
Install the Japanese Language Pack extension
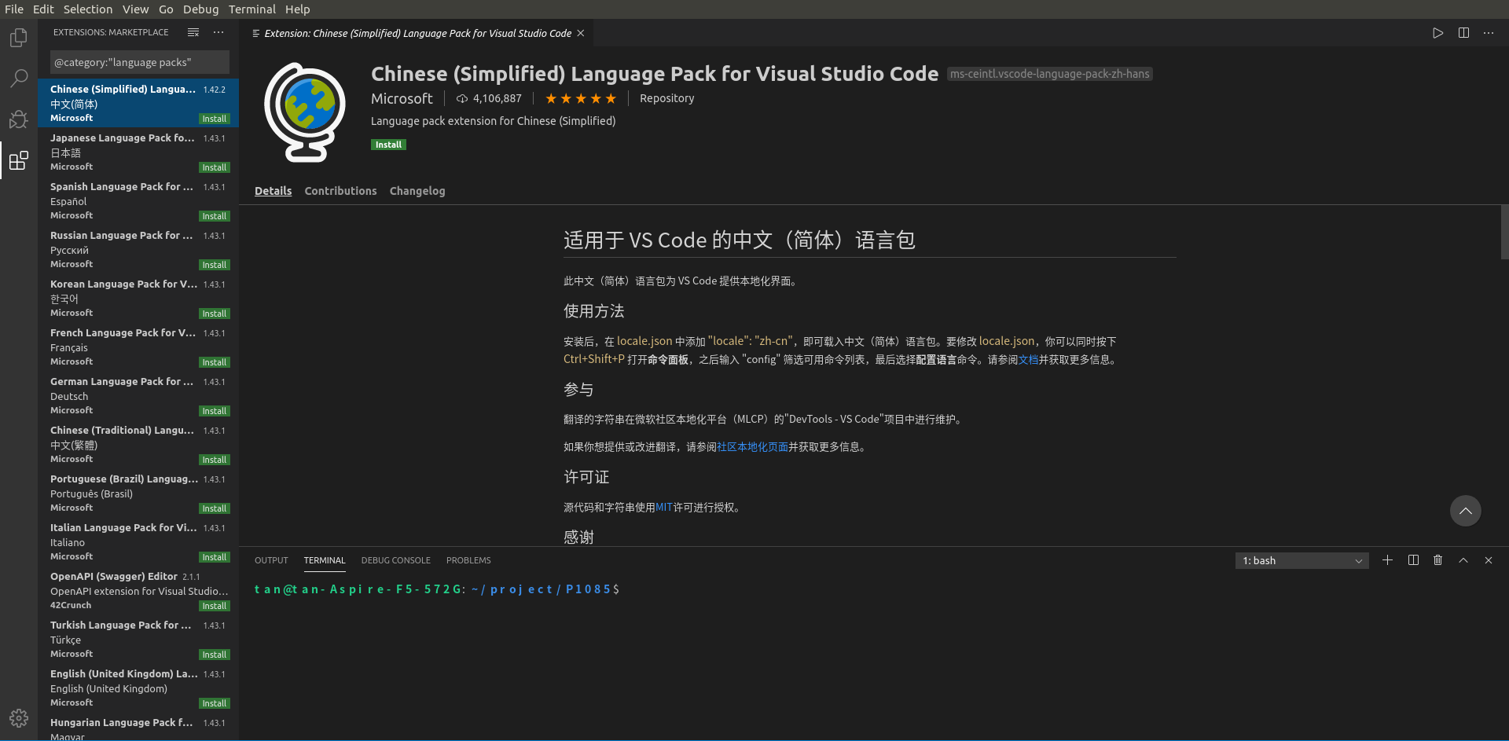tap(214, 167)
